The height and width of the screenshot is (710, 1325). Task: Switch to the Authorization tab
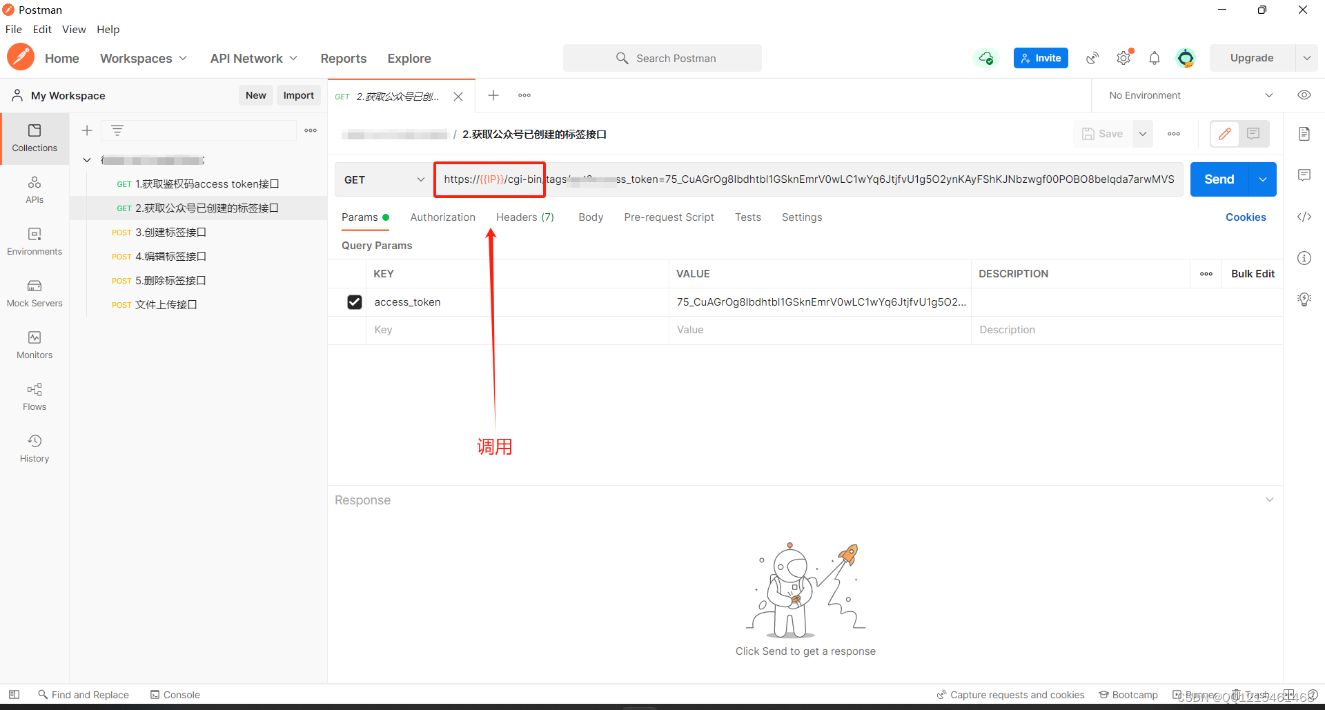tap(442, 217)
